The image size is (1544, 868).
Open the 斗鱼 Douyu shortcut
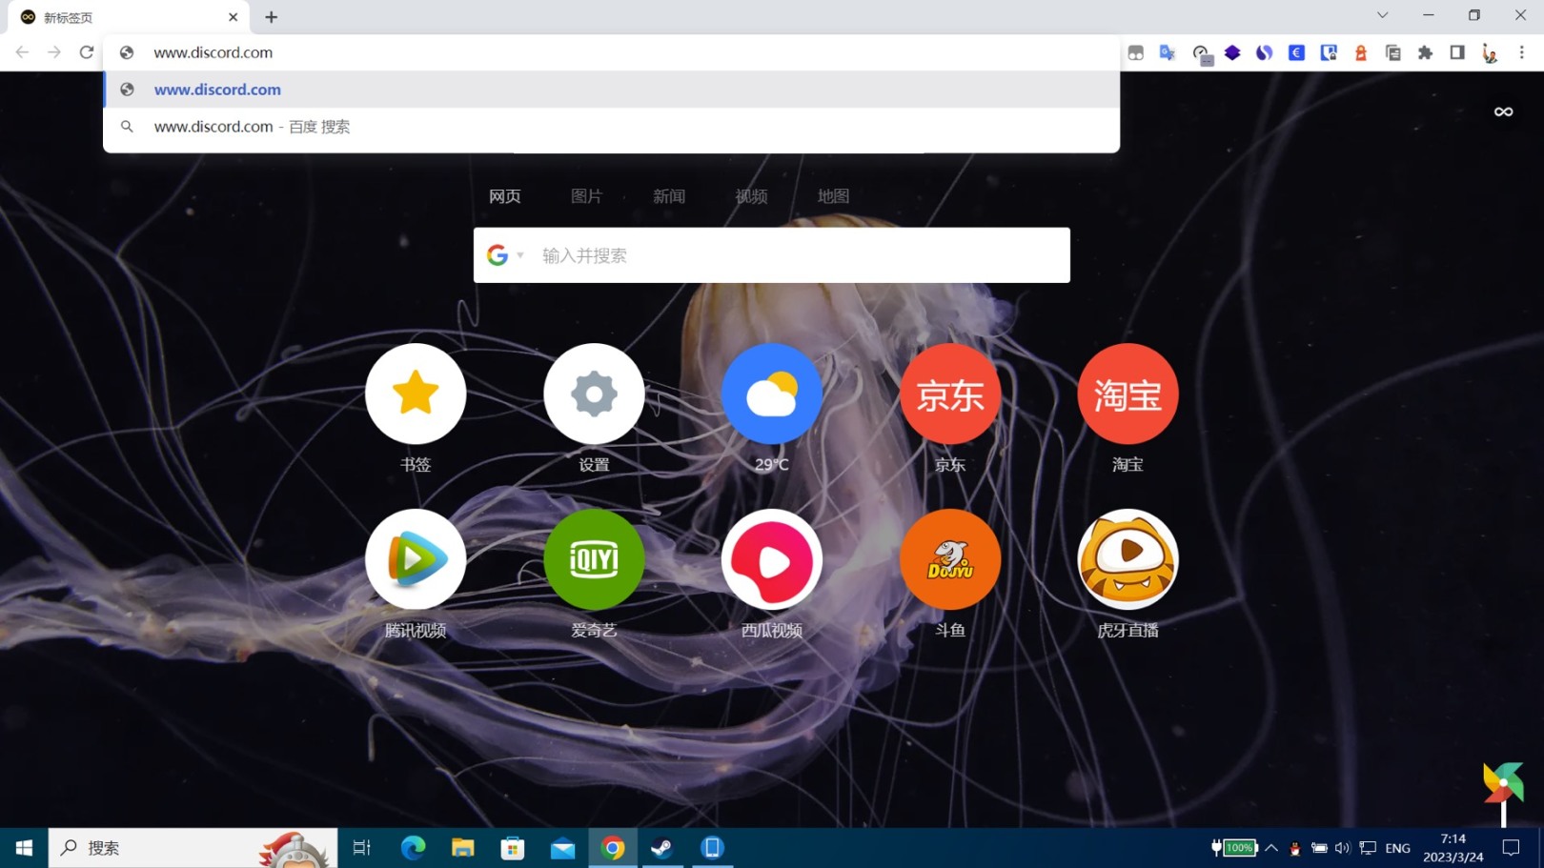coord(950,559)
